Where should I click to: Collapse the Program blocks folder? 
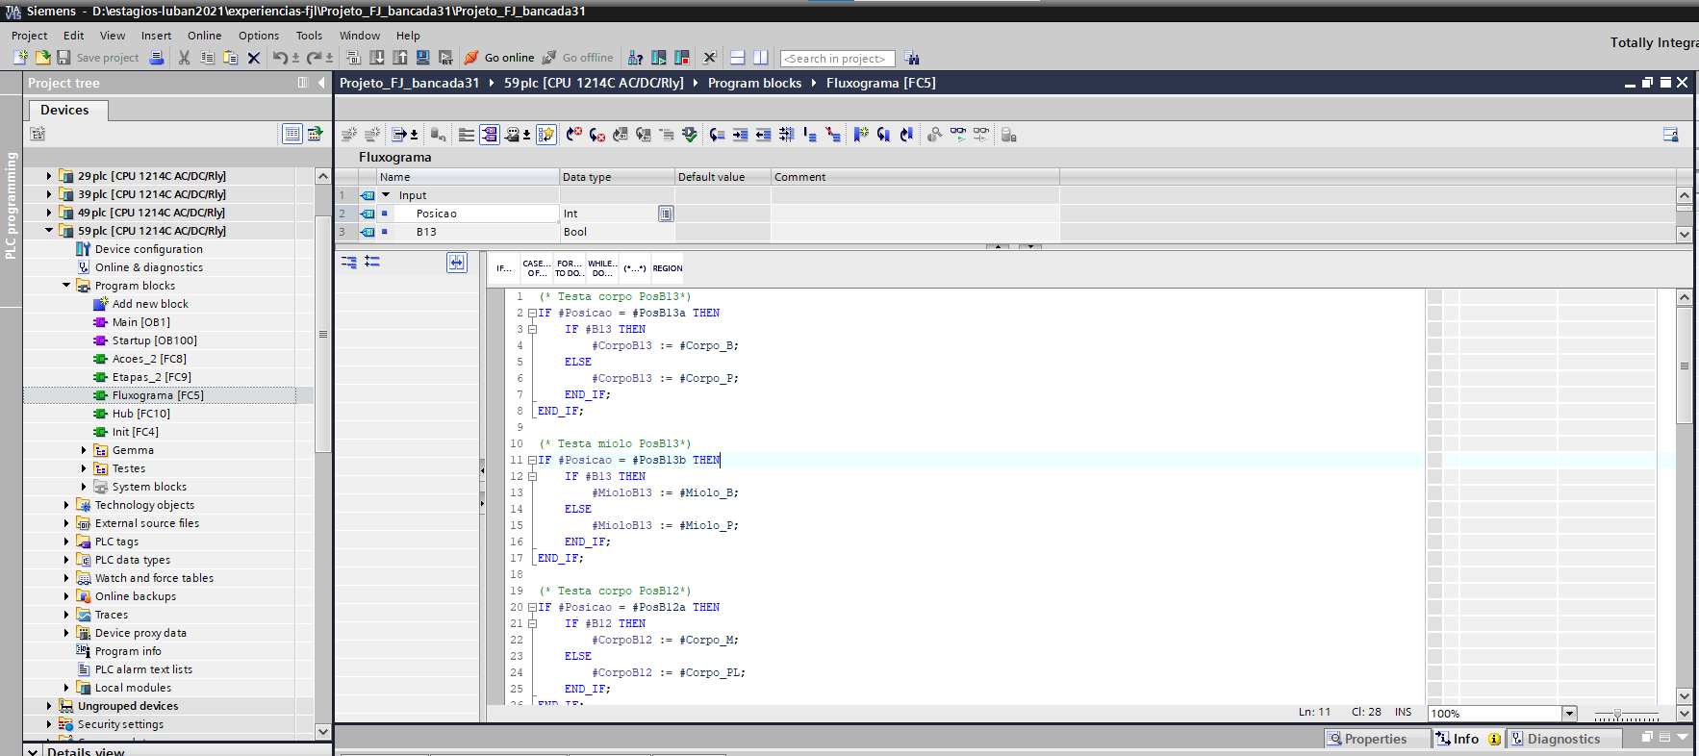tap(66, 286)
